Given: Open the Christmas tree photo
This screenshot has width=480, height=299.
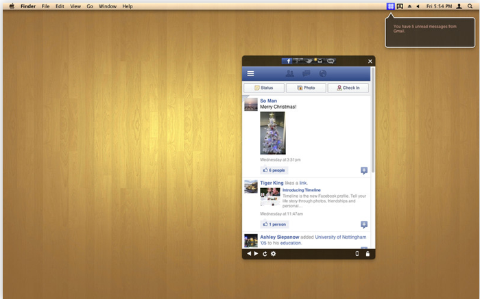Looking at the screenshot, I should [x=273, y=133].
